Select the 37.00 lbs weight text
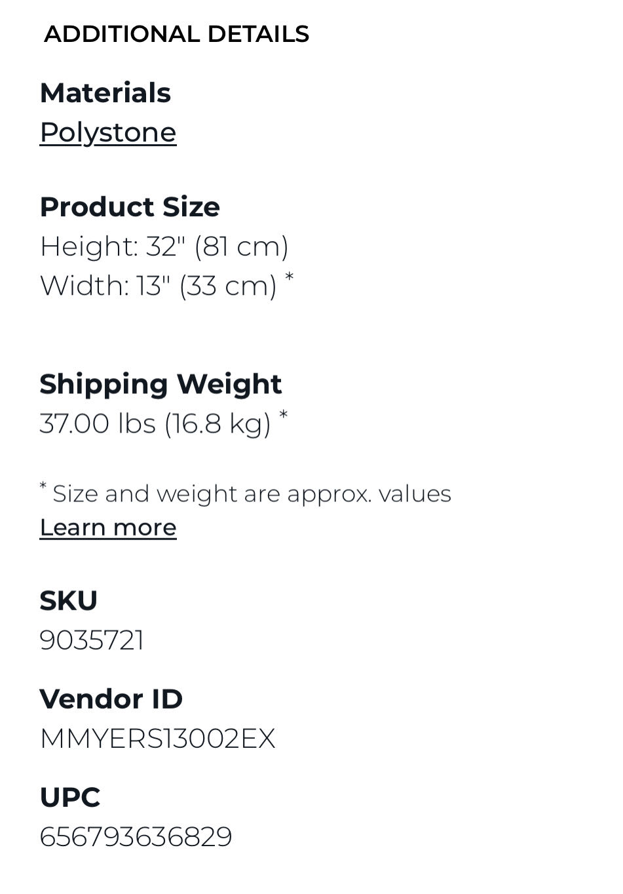623x894 pixels. [x=98, y=424]
